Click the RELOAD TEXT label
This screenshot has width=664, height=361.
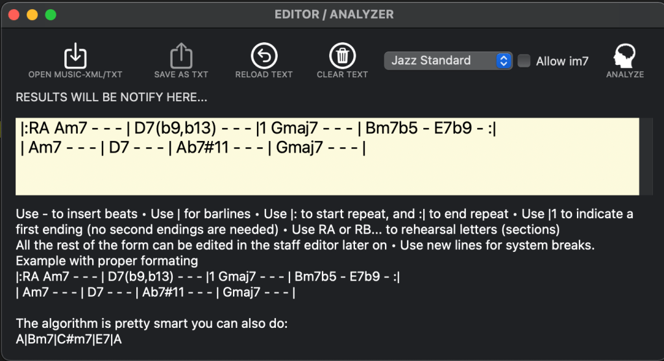click(264, 75)
